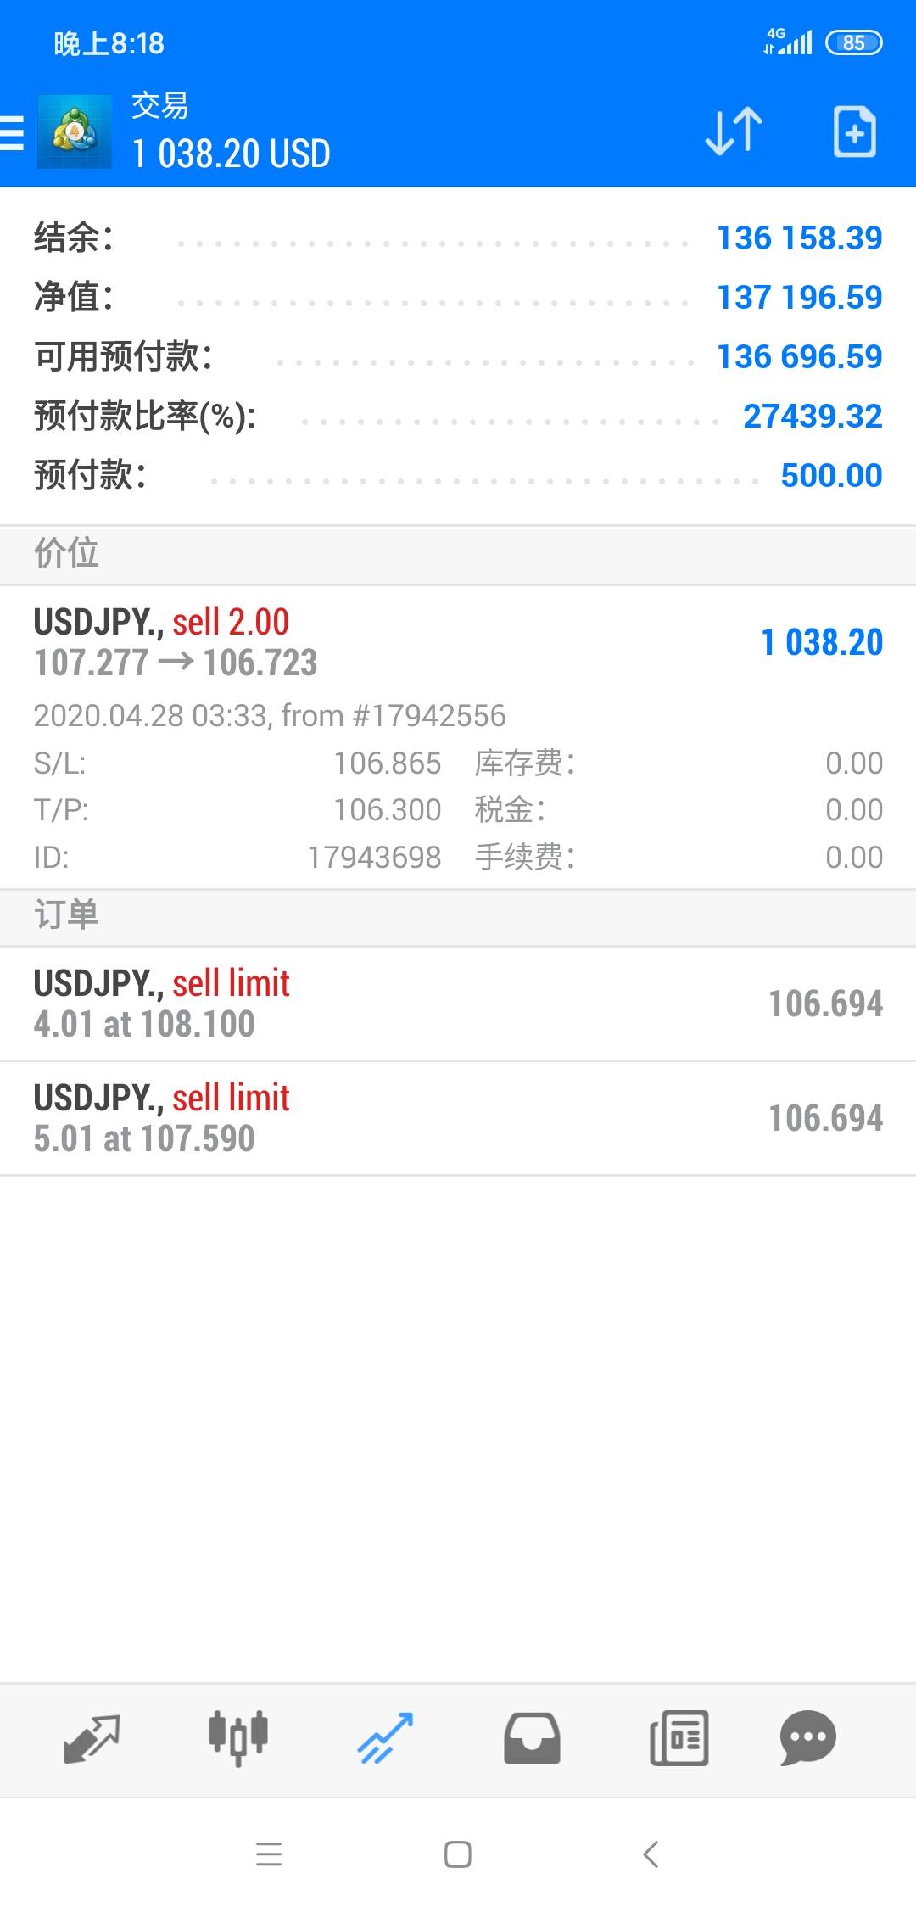Select the sell limit 5.01 at 107.590 order
Image resolution: width=916 pixels, height=1907 pixels.
click(x=458, y=1118)
